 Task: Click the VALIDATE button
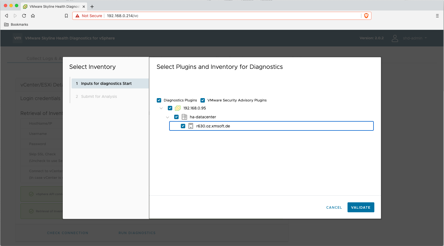tap(361, 207)
